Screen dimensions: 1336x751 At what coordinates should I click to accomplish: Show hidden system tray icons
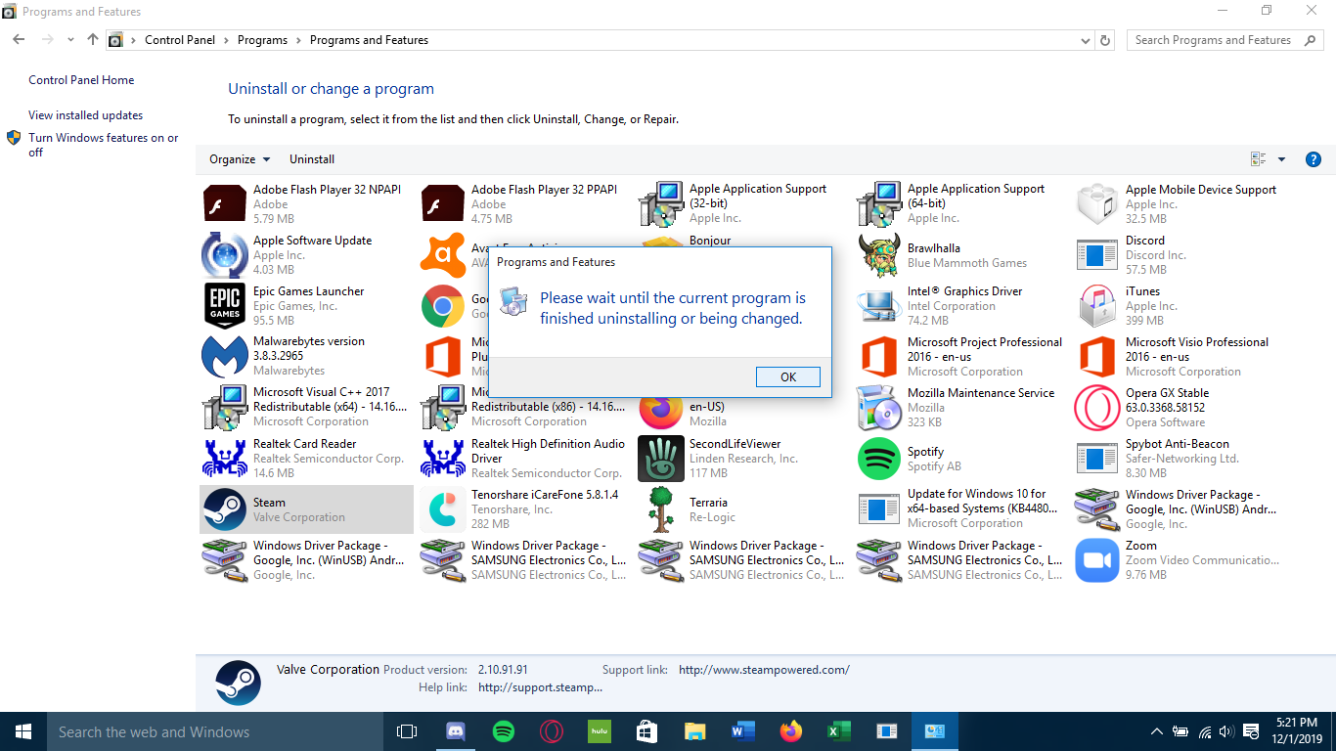pos(1157,731)
